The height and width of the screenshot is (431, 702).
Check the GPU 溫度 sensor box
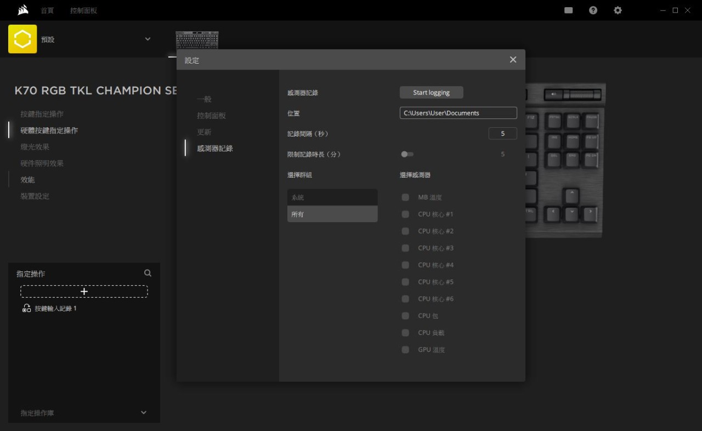[x=405, y=350]
